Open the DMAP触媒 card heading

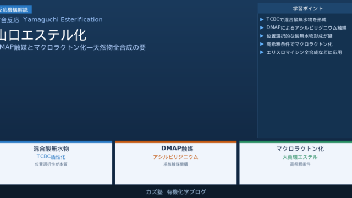coord(177,148)
